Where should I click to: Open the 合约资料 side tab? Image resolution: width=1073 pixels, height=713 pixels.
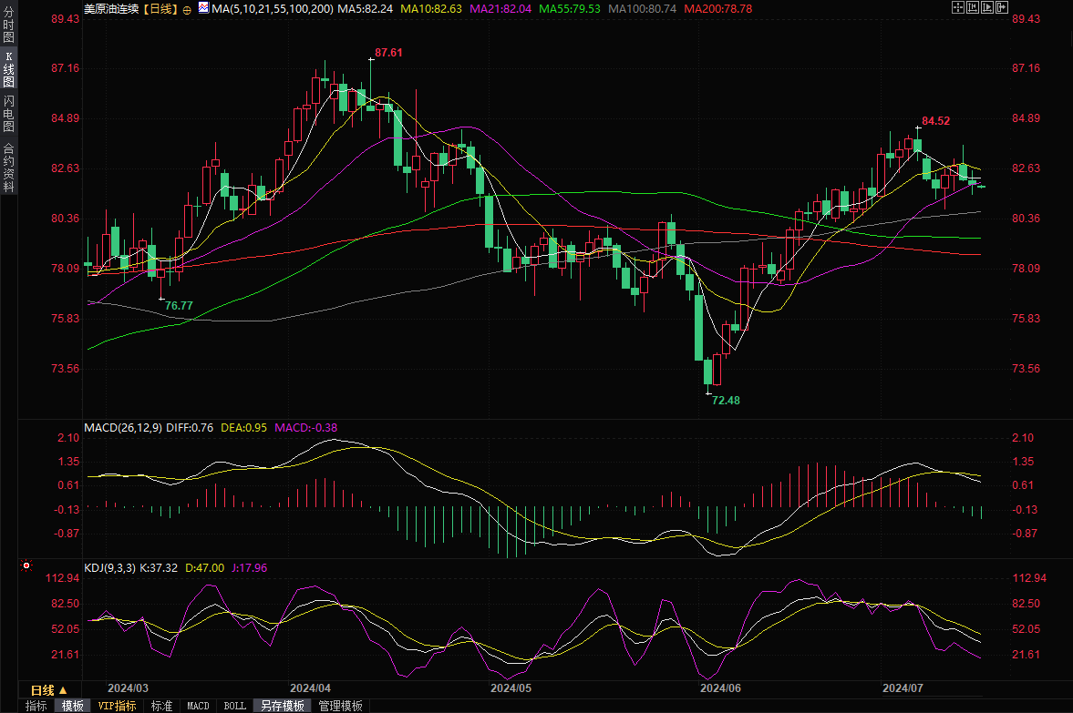[x=8, y=168]
